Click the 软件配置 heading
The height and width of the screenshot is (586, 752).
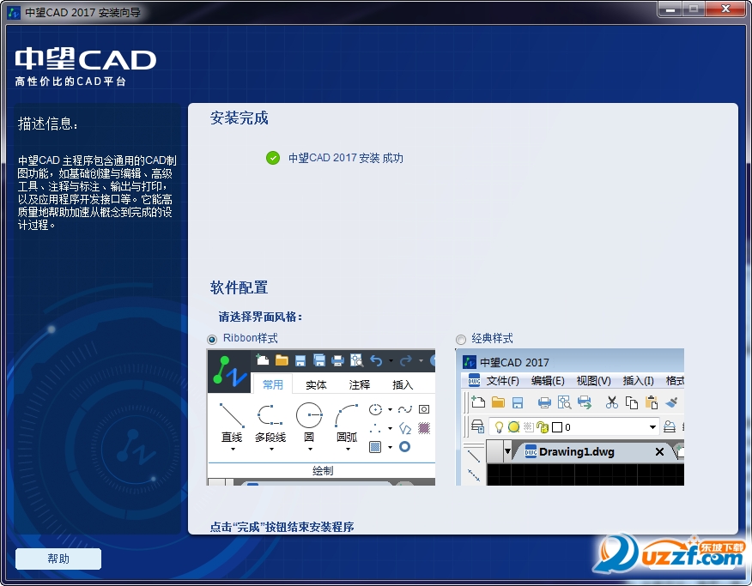239,287
